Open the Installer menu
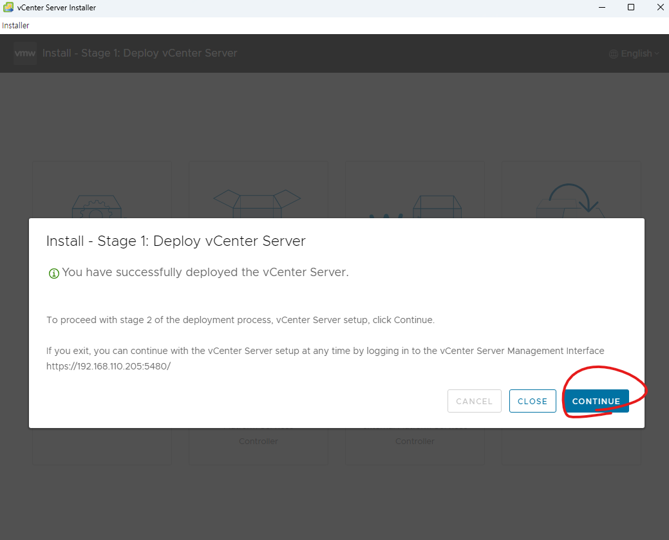The image size is (669, 540). click(x=15, y=26)
